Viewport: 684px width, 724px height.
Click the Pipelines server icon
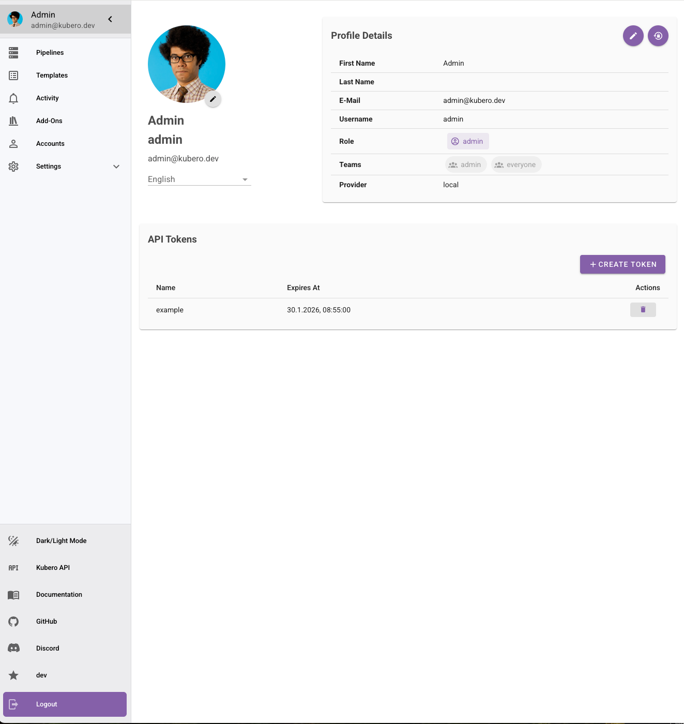tap(13, 53)
